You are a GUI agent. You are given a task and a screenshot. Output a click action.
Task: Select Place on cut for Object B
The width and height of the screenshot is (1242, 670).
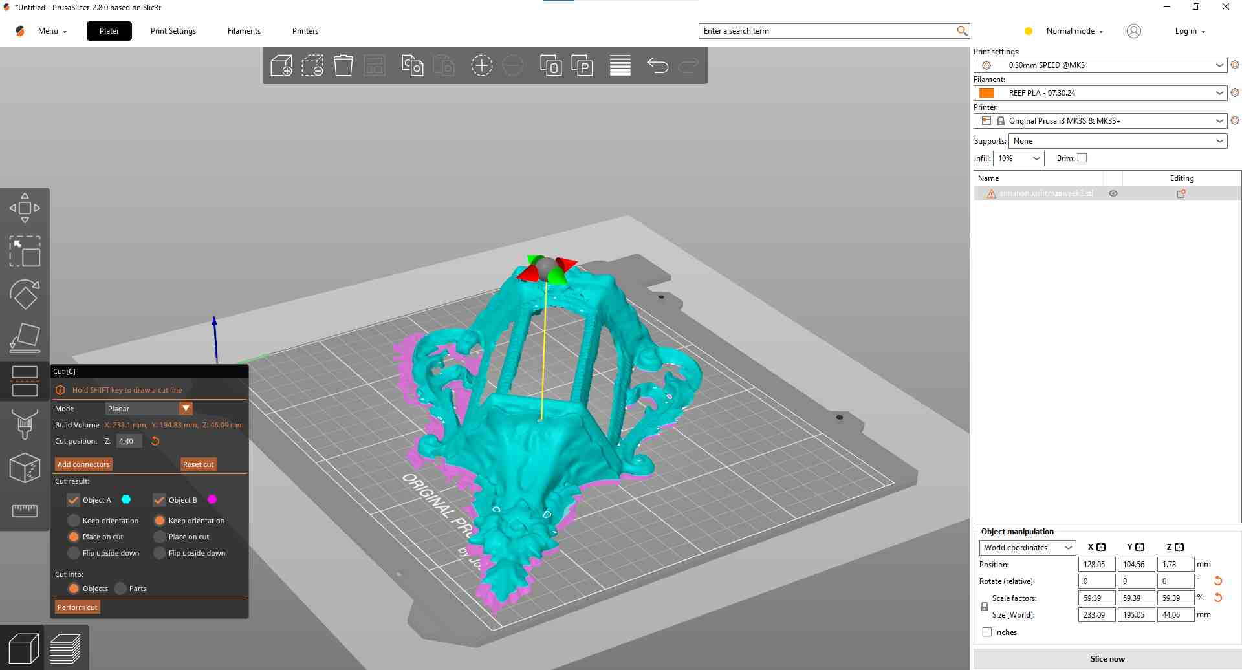160,537
